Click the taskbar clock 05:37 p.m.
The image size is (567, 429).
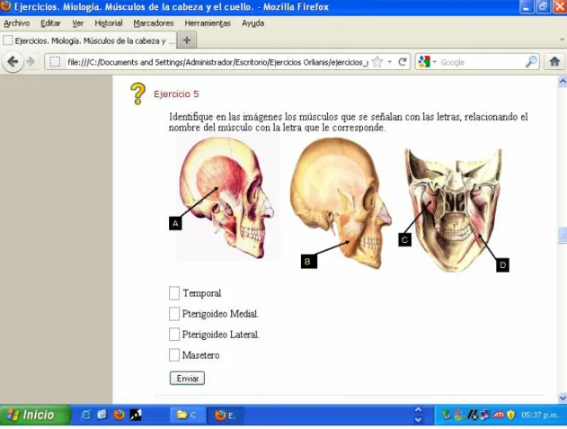(x=540, y=415)
